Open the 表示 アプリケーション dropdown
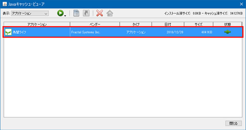 30,13
